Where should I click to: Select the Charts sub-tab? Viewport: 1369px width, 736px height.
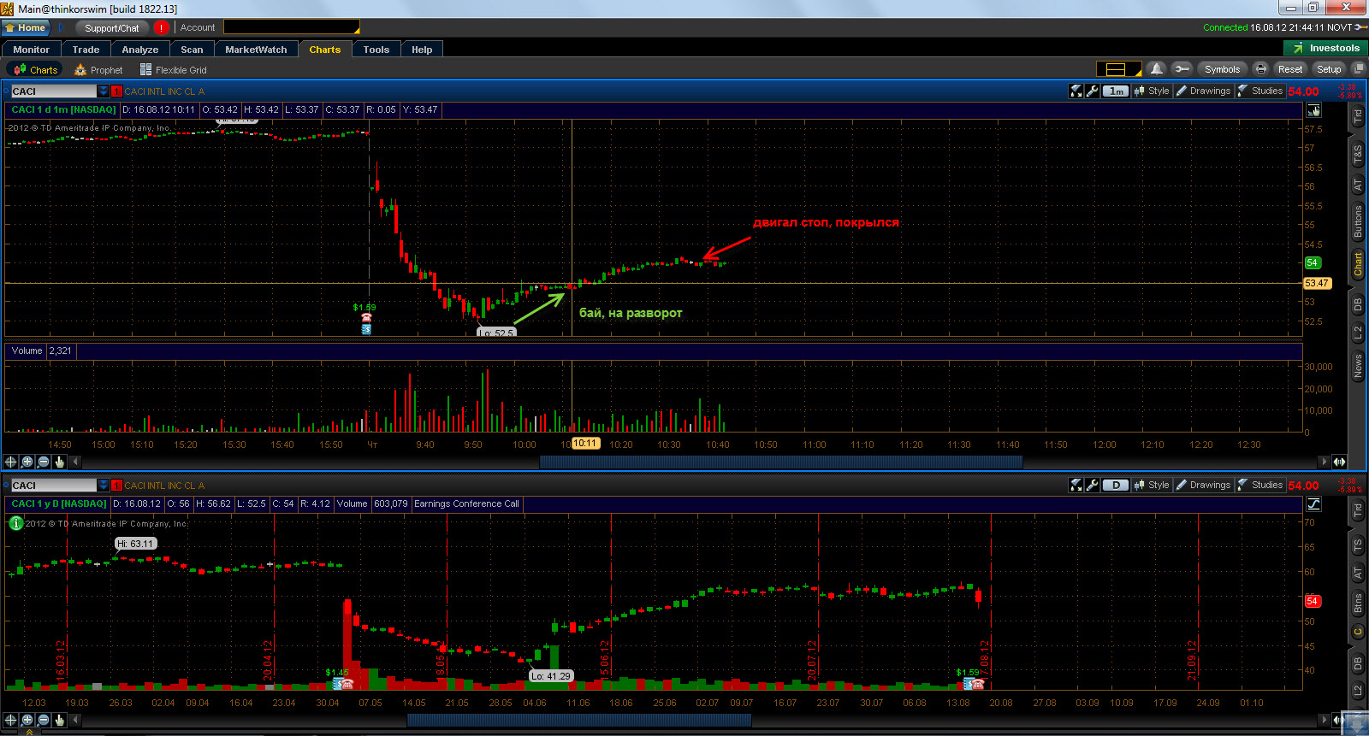click(36, 70)
